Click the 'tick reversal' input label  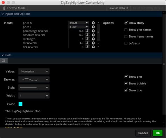pos(30,47)
